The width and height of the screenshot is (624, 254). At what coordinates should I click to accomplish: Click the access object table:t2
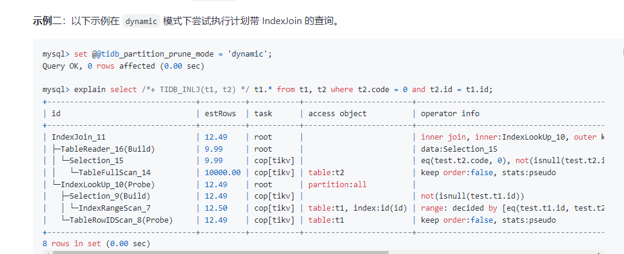326,173
